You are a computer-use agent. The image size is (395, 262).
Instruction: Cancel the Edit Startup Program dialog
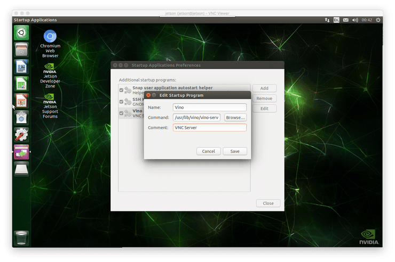pyautogui.click(x=208, y=151)
